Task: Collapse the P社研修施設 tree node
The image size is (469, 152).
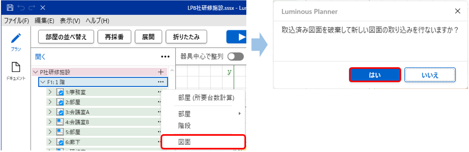Action: pyautogui.click(x=35, y=72)
